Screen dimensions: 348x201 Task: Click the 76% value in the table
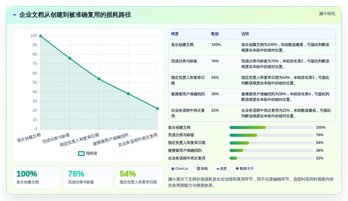click(x=215, y=61)
